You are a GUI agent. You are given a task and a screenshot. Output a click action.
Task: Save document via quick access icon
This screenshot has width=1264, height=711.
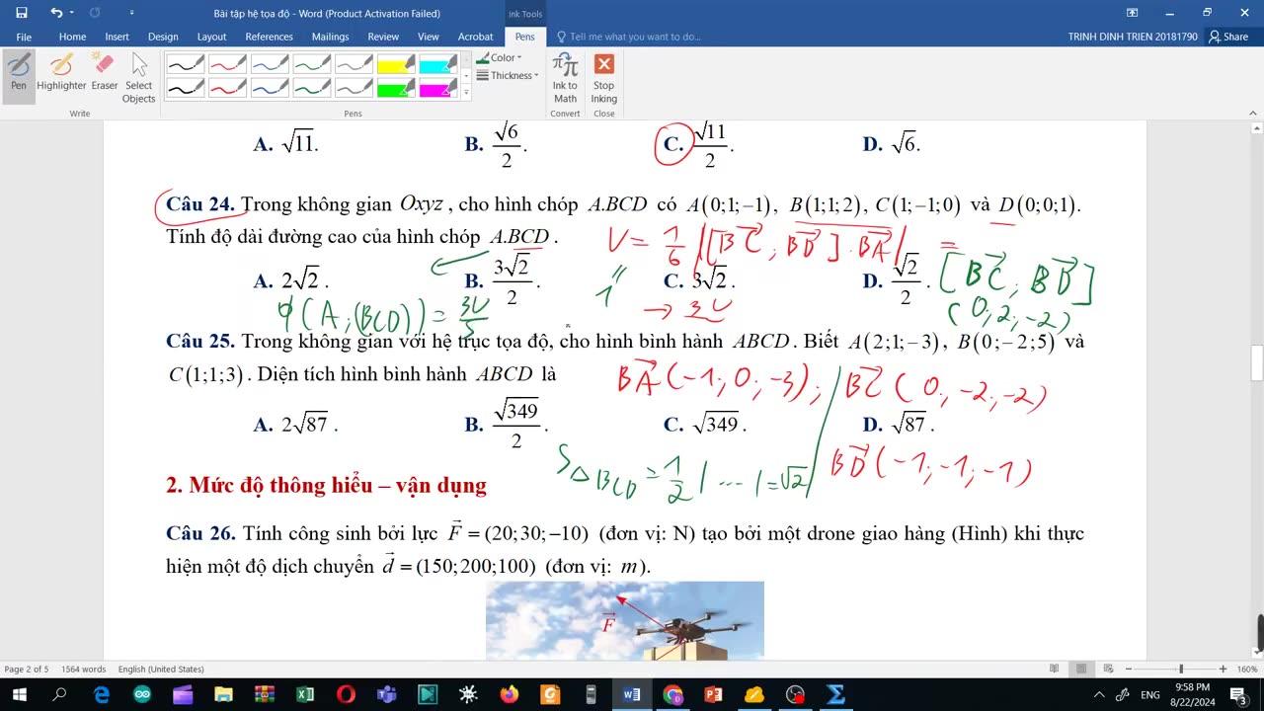point(21,13)
